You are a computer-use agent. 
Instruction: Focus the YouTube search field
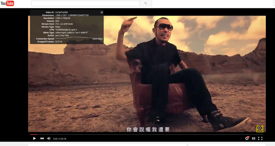(x=85, y=3)
